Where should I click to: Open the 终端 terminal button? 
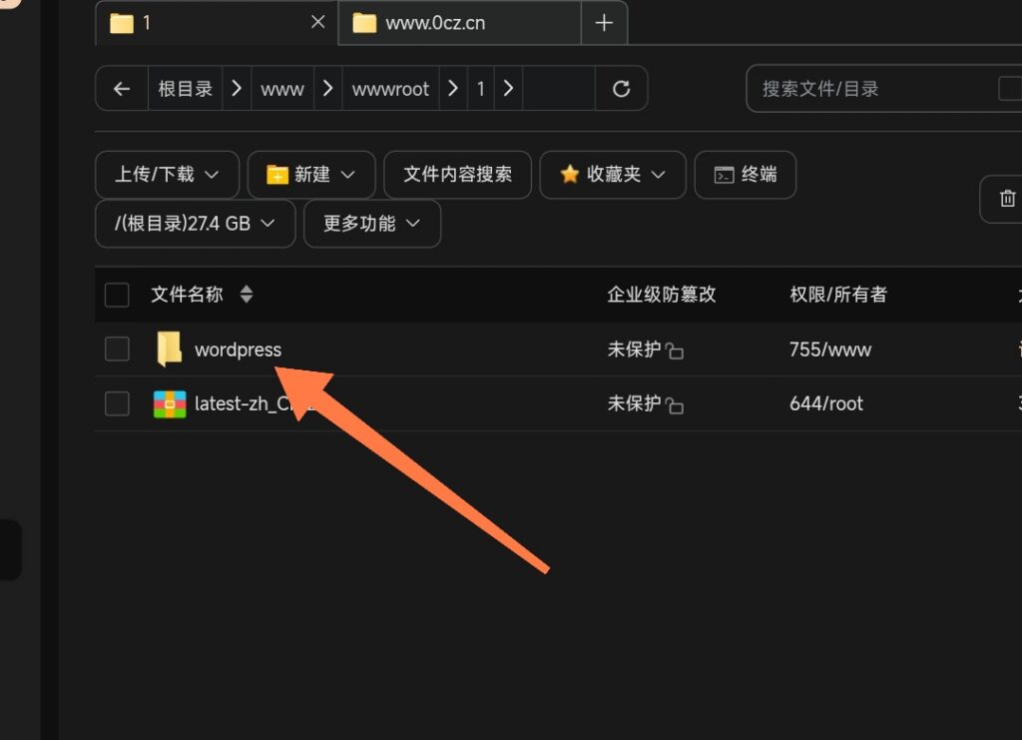click(745, 175)
